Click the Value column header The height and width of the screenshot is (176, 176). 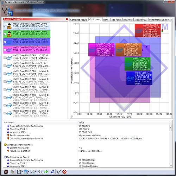coord(124,122)
